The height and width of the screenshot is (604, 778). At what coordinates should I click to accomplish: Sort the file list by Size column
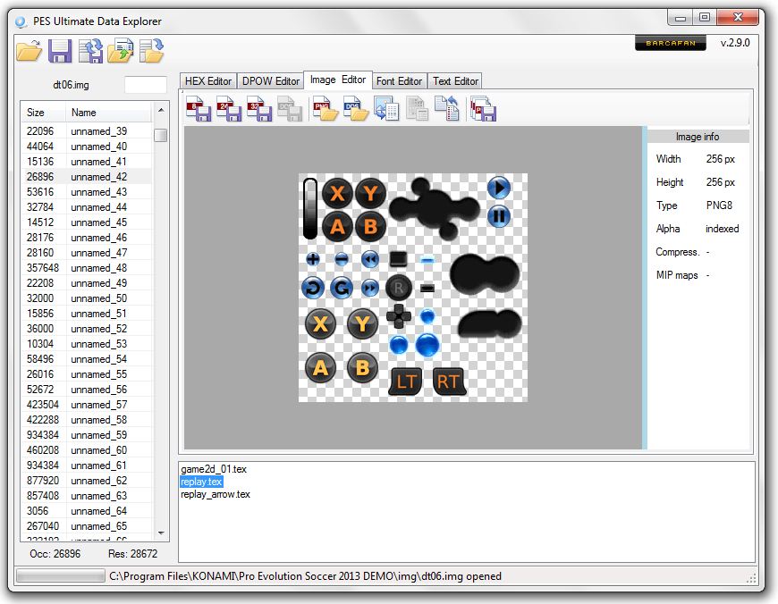pyautogui.click(x=44, y=113)
